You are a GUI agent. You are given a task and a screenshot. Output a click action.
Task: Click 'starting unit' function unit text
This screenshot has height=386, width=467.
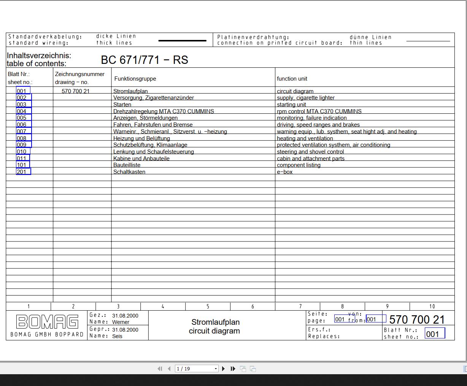coord(291,105)
